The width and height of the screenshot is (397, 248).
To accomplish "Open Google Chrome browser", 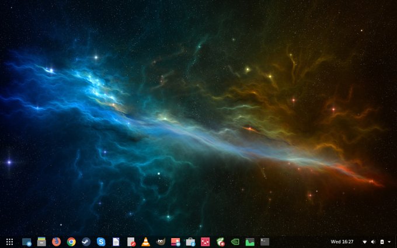I will [71, 242].
